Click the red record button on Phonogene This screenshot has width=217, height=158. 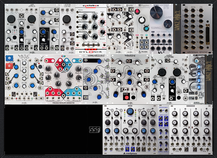(126, 97)
